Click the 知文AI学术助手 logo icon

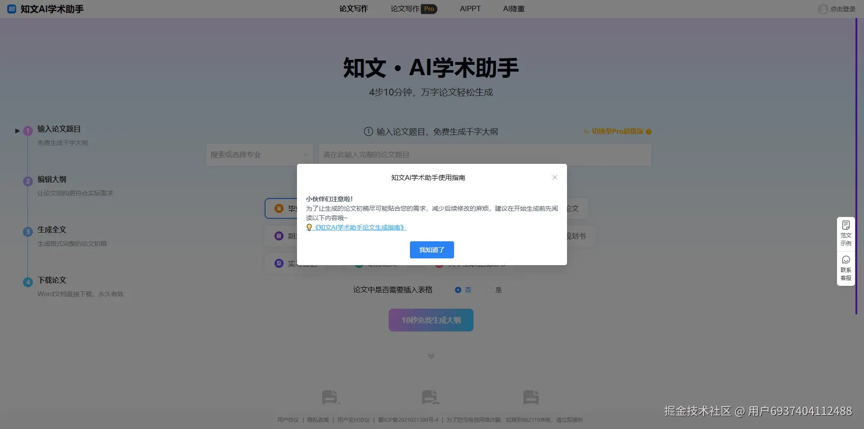pyautogui.click(x=11, y=9)
